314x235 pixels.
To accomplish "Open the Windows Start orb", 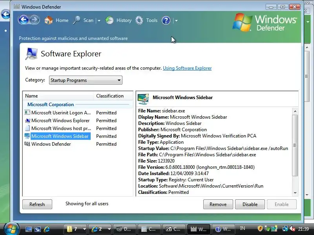I will tap(11, 229).
